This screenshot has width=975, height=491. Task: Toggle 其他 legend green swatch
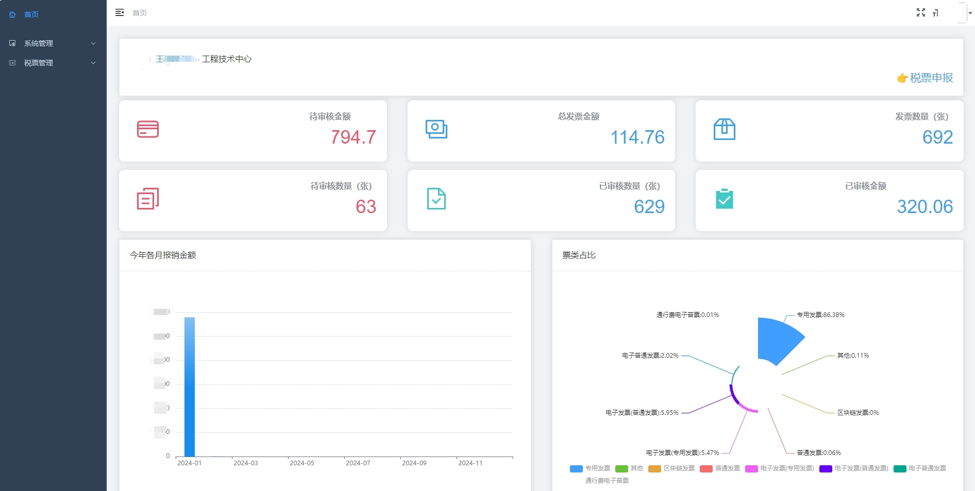click(621, 468)
